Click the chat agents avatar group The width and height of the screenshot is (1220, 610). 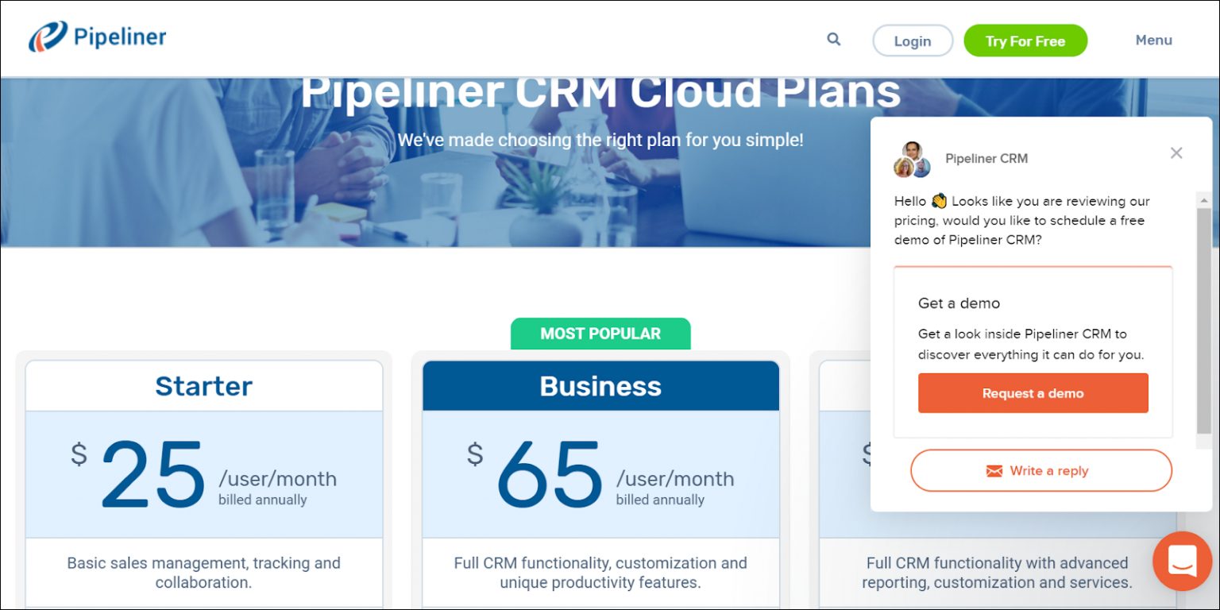point(912,160)
